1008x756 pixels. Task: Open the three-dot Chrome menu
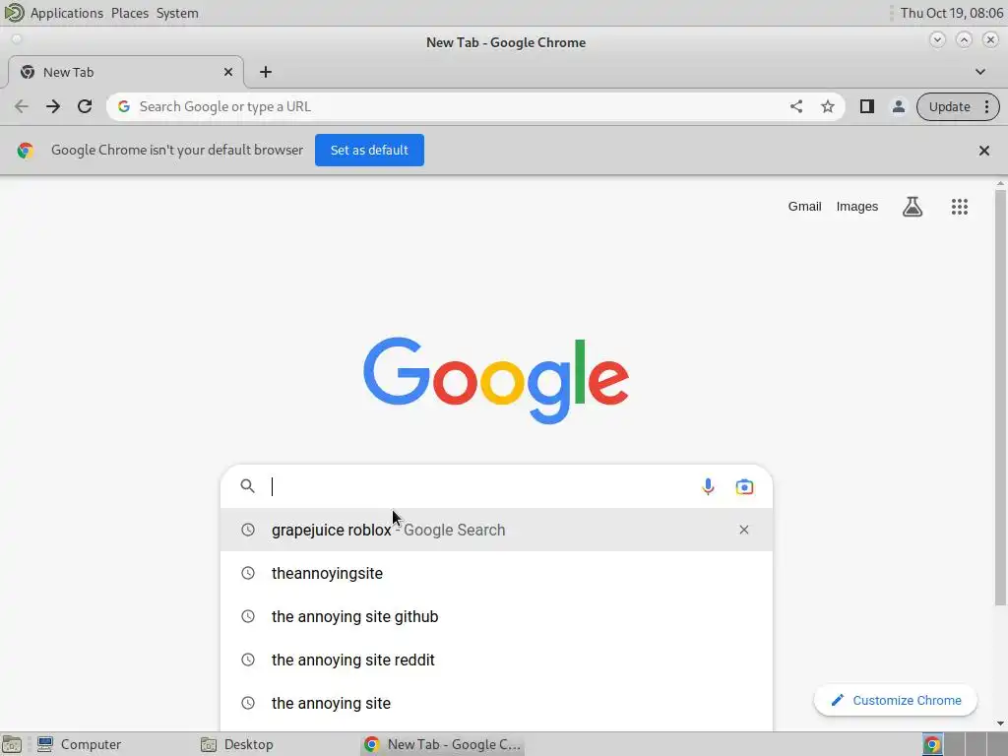click(986, 106)
